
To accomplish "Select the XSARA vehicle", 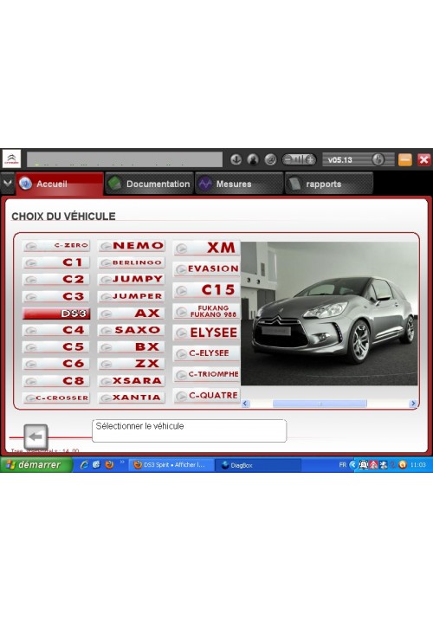I will [132, 381].
